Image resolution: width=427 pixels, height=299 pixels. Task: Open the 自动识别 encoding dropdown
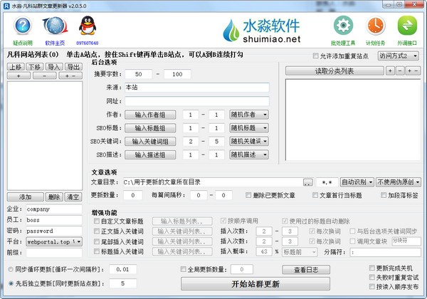tap(358, 182)
